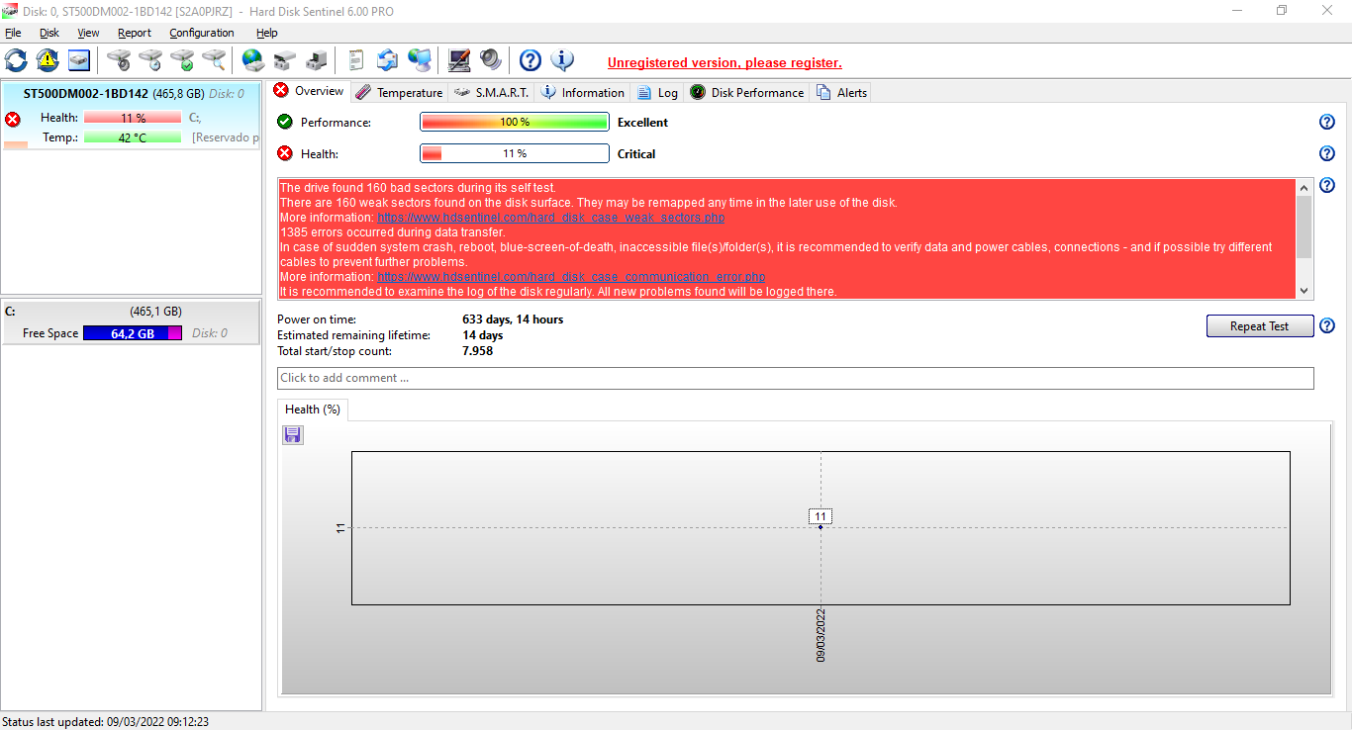Click the disk icon with clock

[x=150, y=60]
